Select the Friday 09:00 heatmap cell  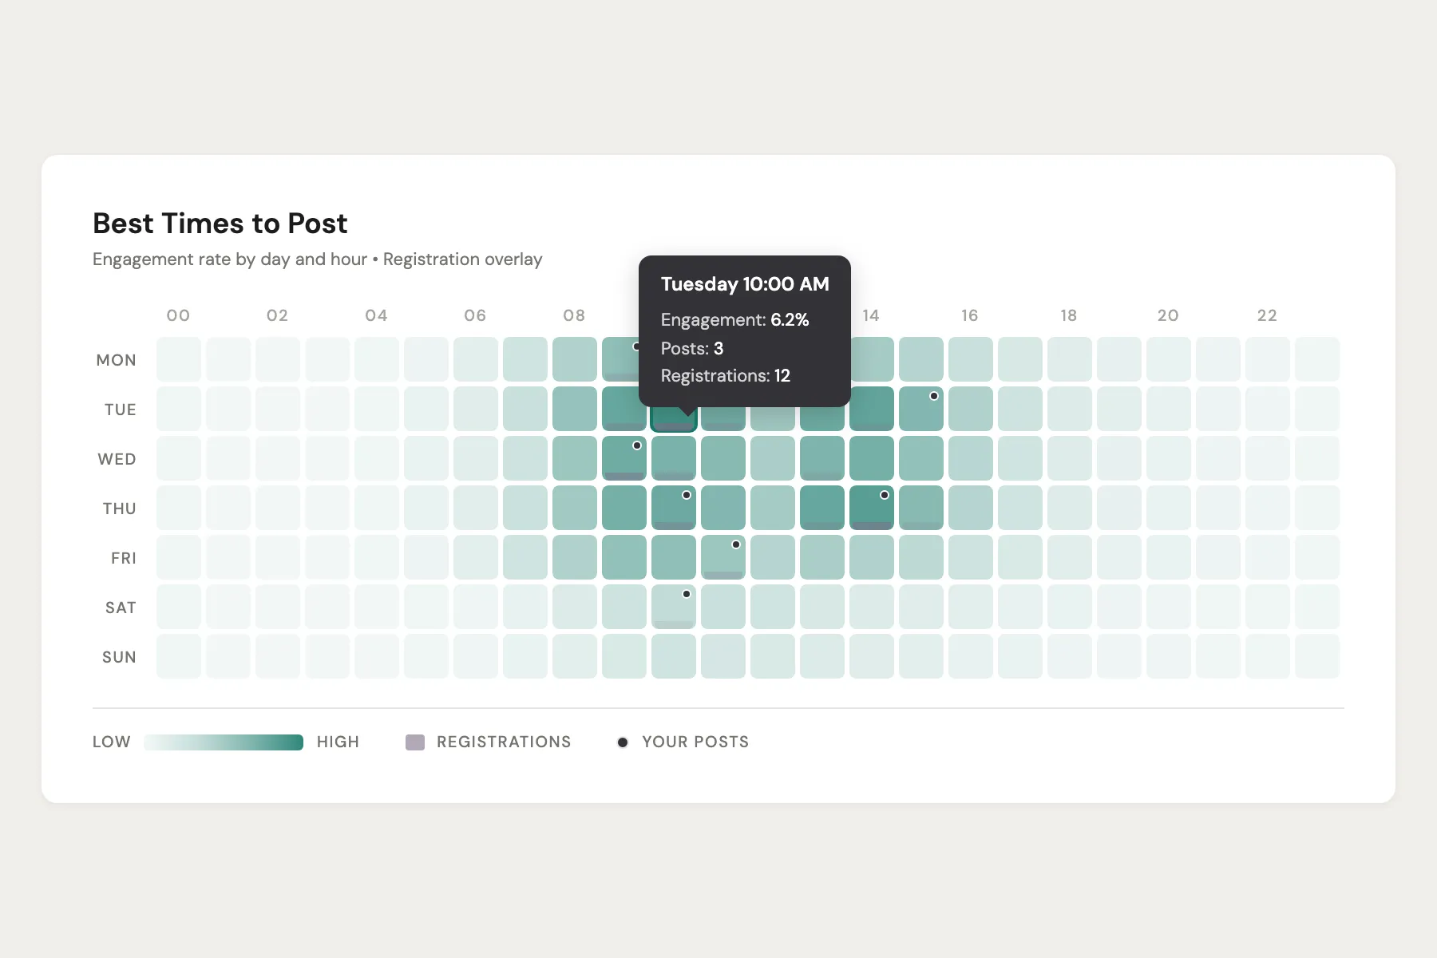624,557
